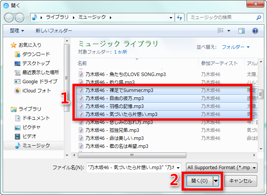Toggle the preview pane icon
Viewport: 267px width, 195px height.
[x=242, y=31]
